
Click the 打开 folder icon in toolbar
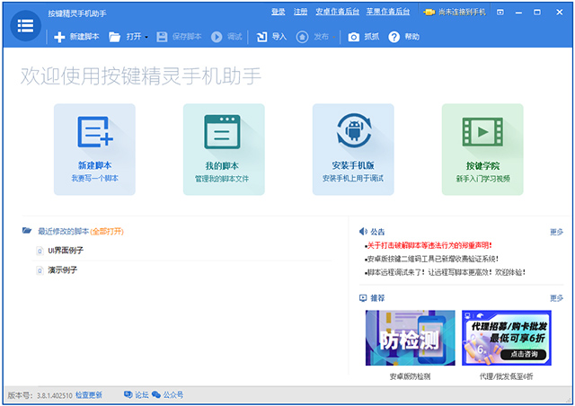(114, 37)
